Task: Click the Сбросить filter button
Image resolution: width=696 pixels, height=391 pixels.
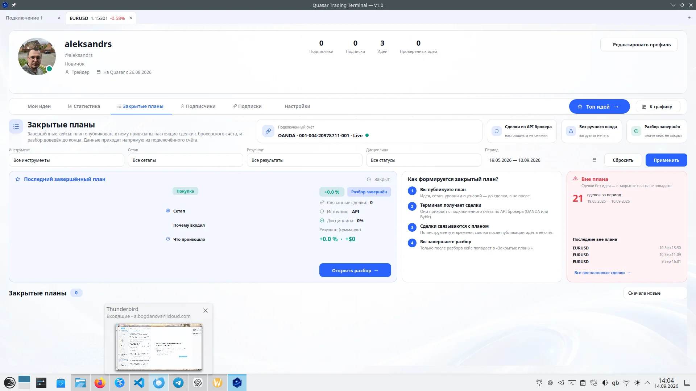Action: [x=623, y=160]
